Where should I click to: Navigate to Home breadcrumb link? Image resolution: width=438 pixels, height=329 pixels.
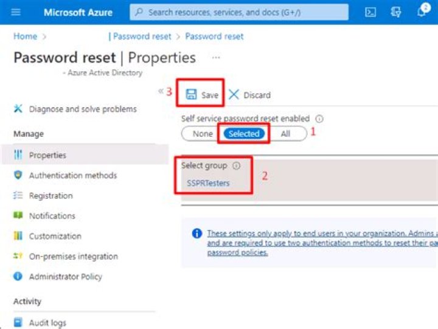point(25,36)
